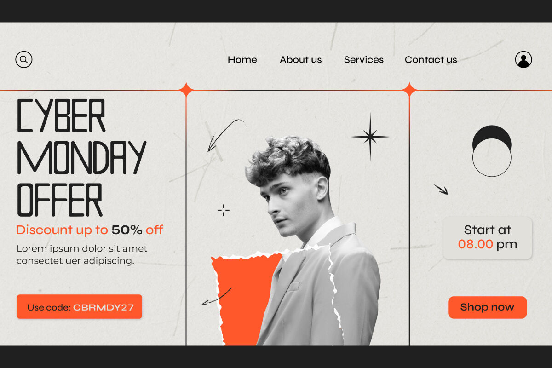This screenshot has height=368, width=552.
Task: Click the small crosshair plus symbol
Action: 224,210
